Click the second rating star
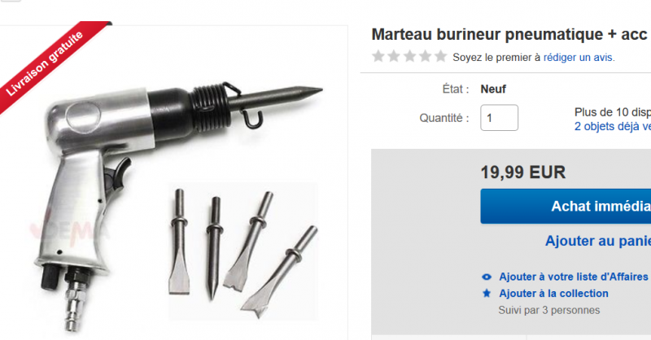Image resolution: width=651 pixels, height=340 pixels. click(x=394, y=56)
